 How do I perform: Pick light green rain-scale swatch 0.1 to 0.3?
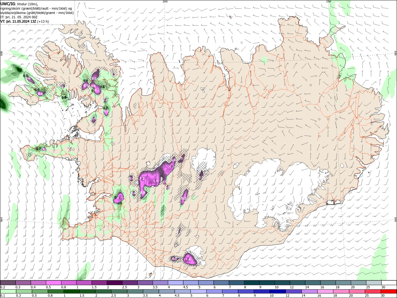[8, 291]
